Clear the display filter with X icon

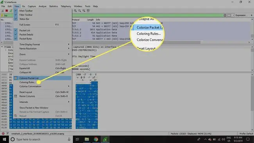225,15
